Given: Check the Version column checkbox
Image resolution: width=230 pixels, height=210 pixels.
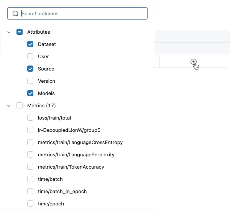Looking at the screenshot, I should click(x=30, y=81).
